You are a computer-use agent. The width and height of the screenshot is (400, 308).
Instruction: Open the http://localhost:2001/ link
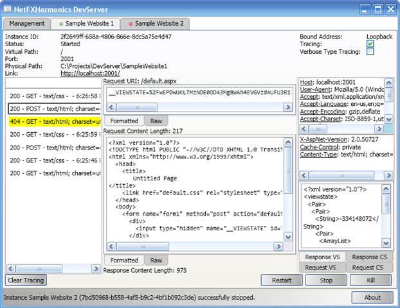pyautogui.click(x=90, y=73)
